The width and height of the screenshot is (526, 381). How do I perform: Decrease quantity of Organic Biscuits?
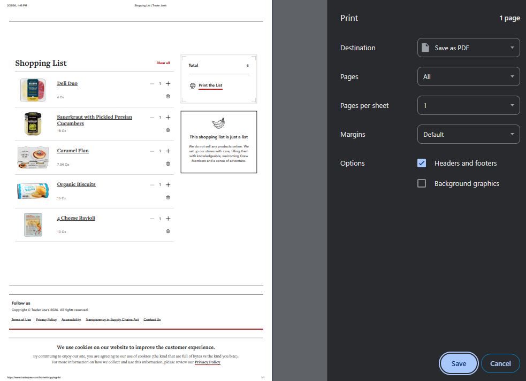(x=152, y=185)
